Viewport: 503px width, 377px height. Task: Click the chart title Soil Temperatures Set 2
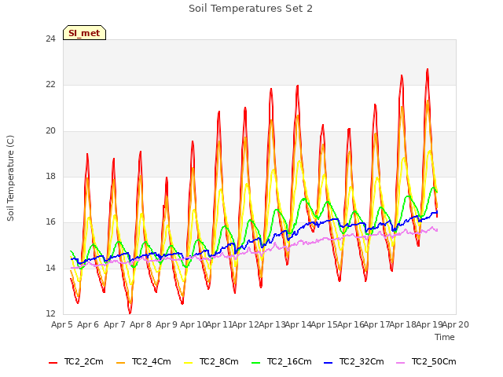[x=251, y=9]
